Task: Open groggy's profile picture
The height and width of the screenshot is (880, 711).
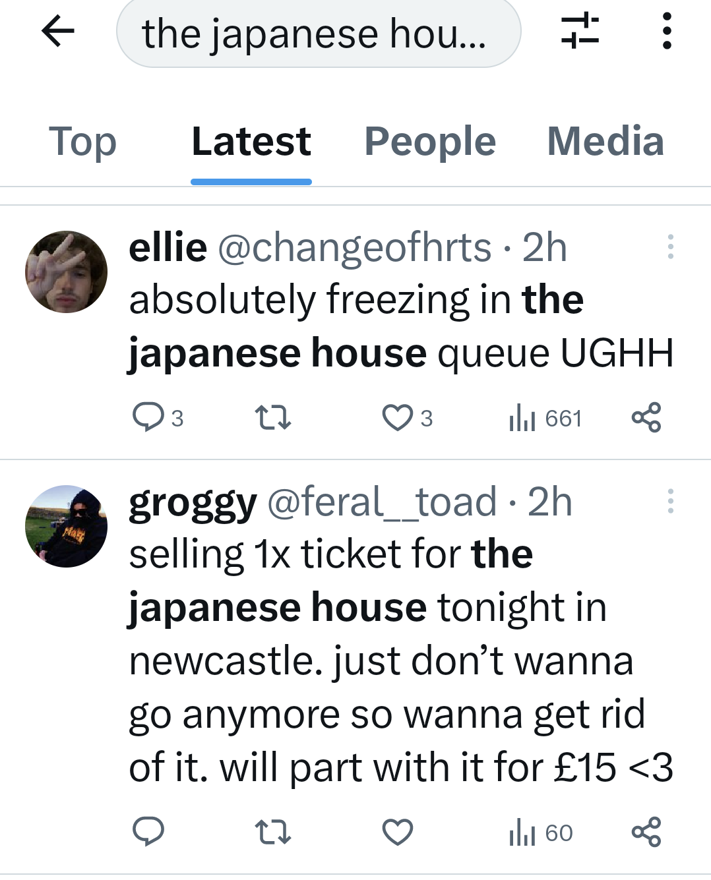Action: click(x=66, y=526)
